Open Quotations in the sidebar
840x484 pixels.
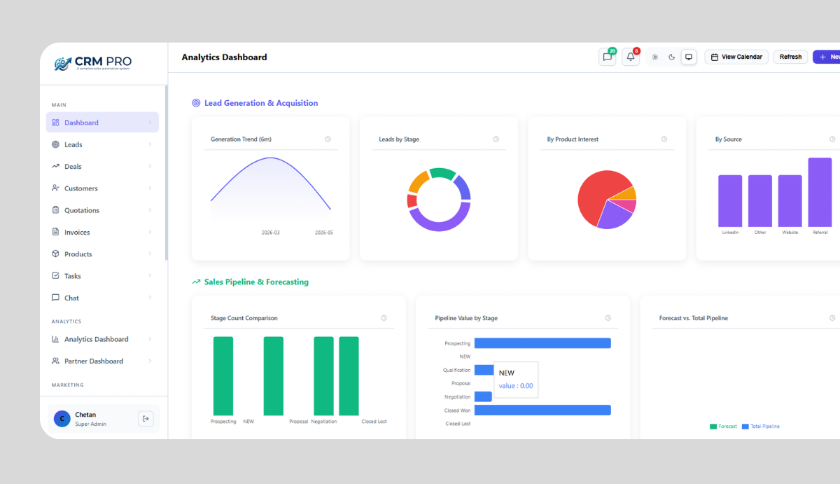point(102,210)
